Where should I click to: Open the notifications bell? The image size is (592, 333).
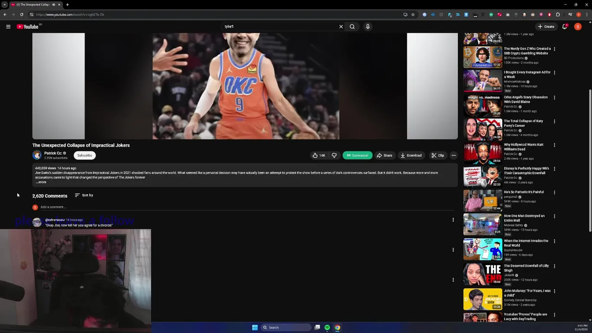[564, 26]
